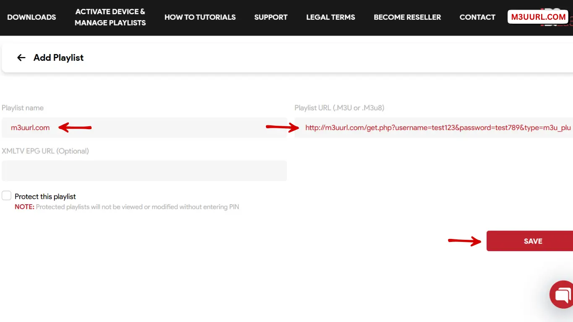Viewport: 573px width, 322px height.
Task: Select the m3uurl.com playlist name text
Action: pos(30,127)
